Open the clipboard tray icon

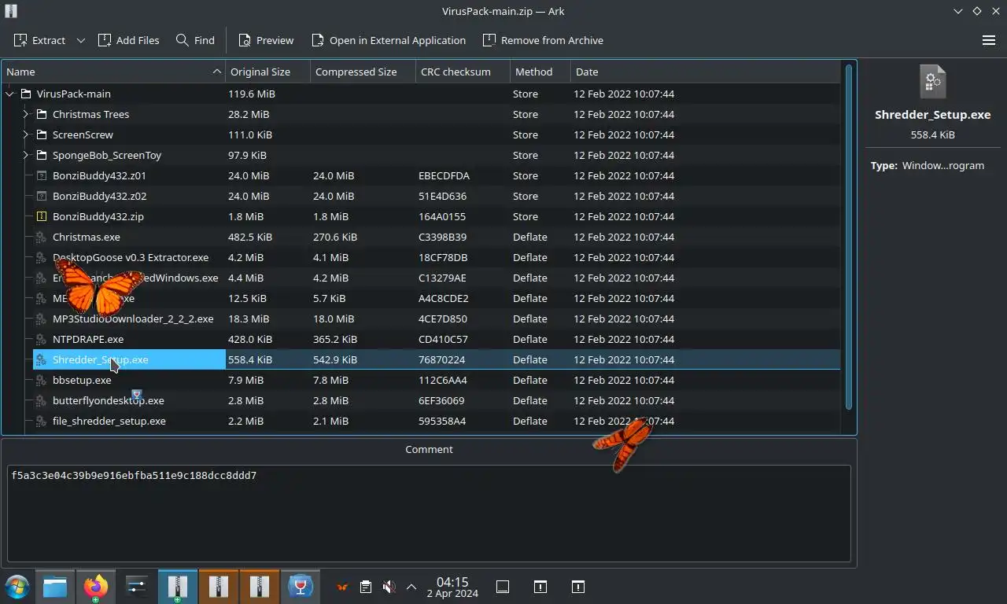pos(366,587)
